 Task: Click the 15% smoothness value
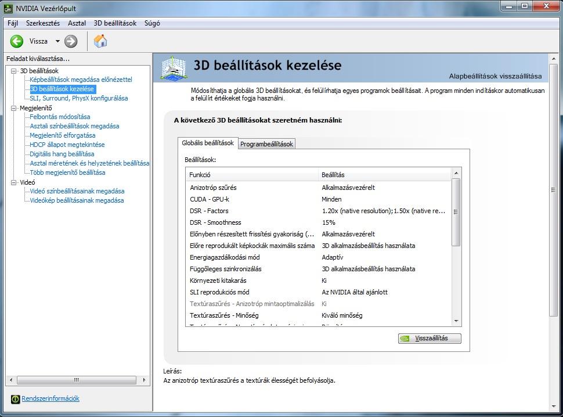pos(329,222)
